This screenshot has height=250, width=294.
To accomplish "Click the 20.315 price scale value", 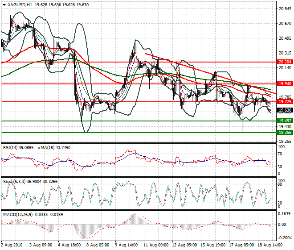I will click(285, 53).
